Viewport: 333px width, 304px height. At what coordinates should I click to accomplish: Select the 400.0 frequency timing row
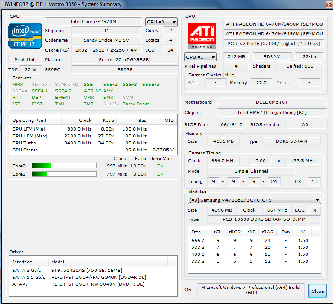pyautogui.click(x=255, y=255)
